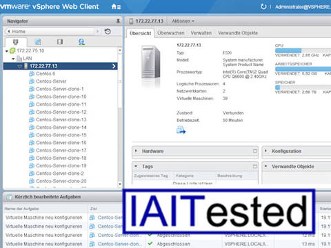Screen dimensions: 331x248
Task: Click the Speicher usage bar
Action: pos(303,87)
